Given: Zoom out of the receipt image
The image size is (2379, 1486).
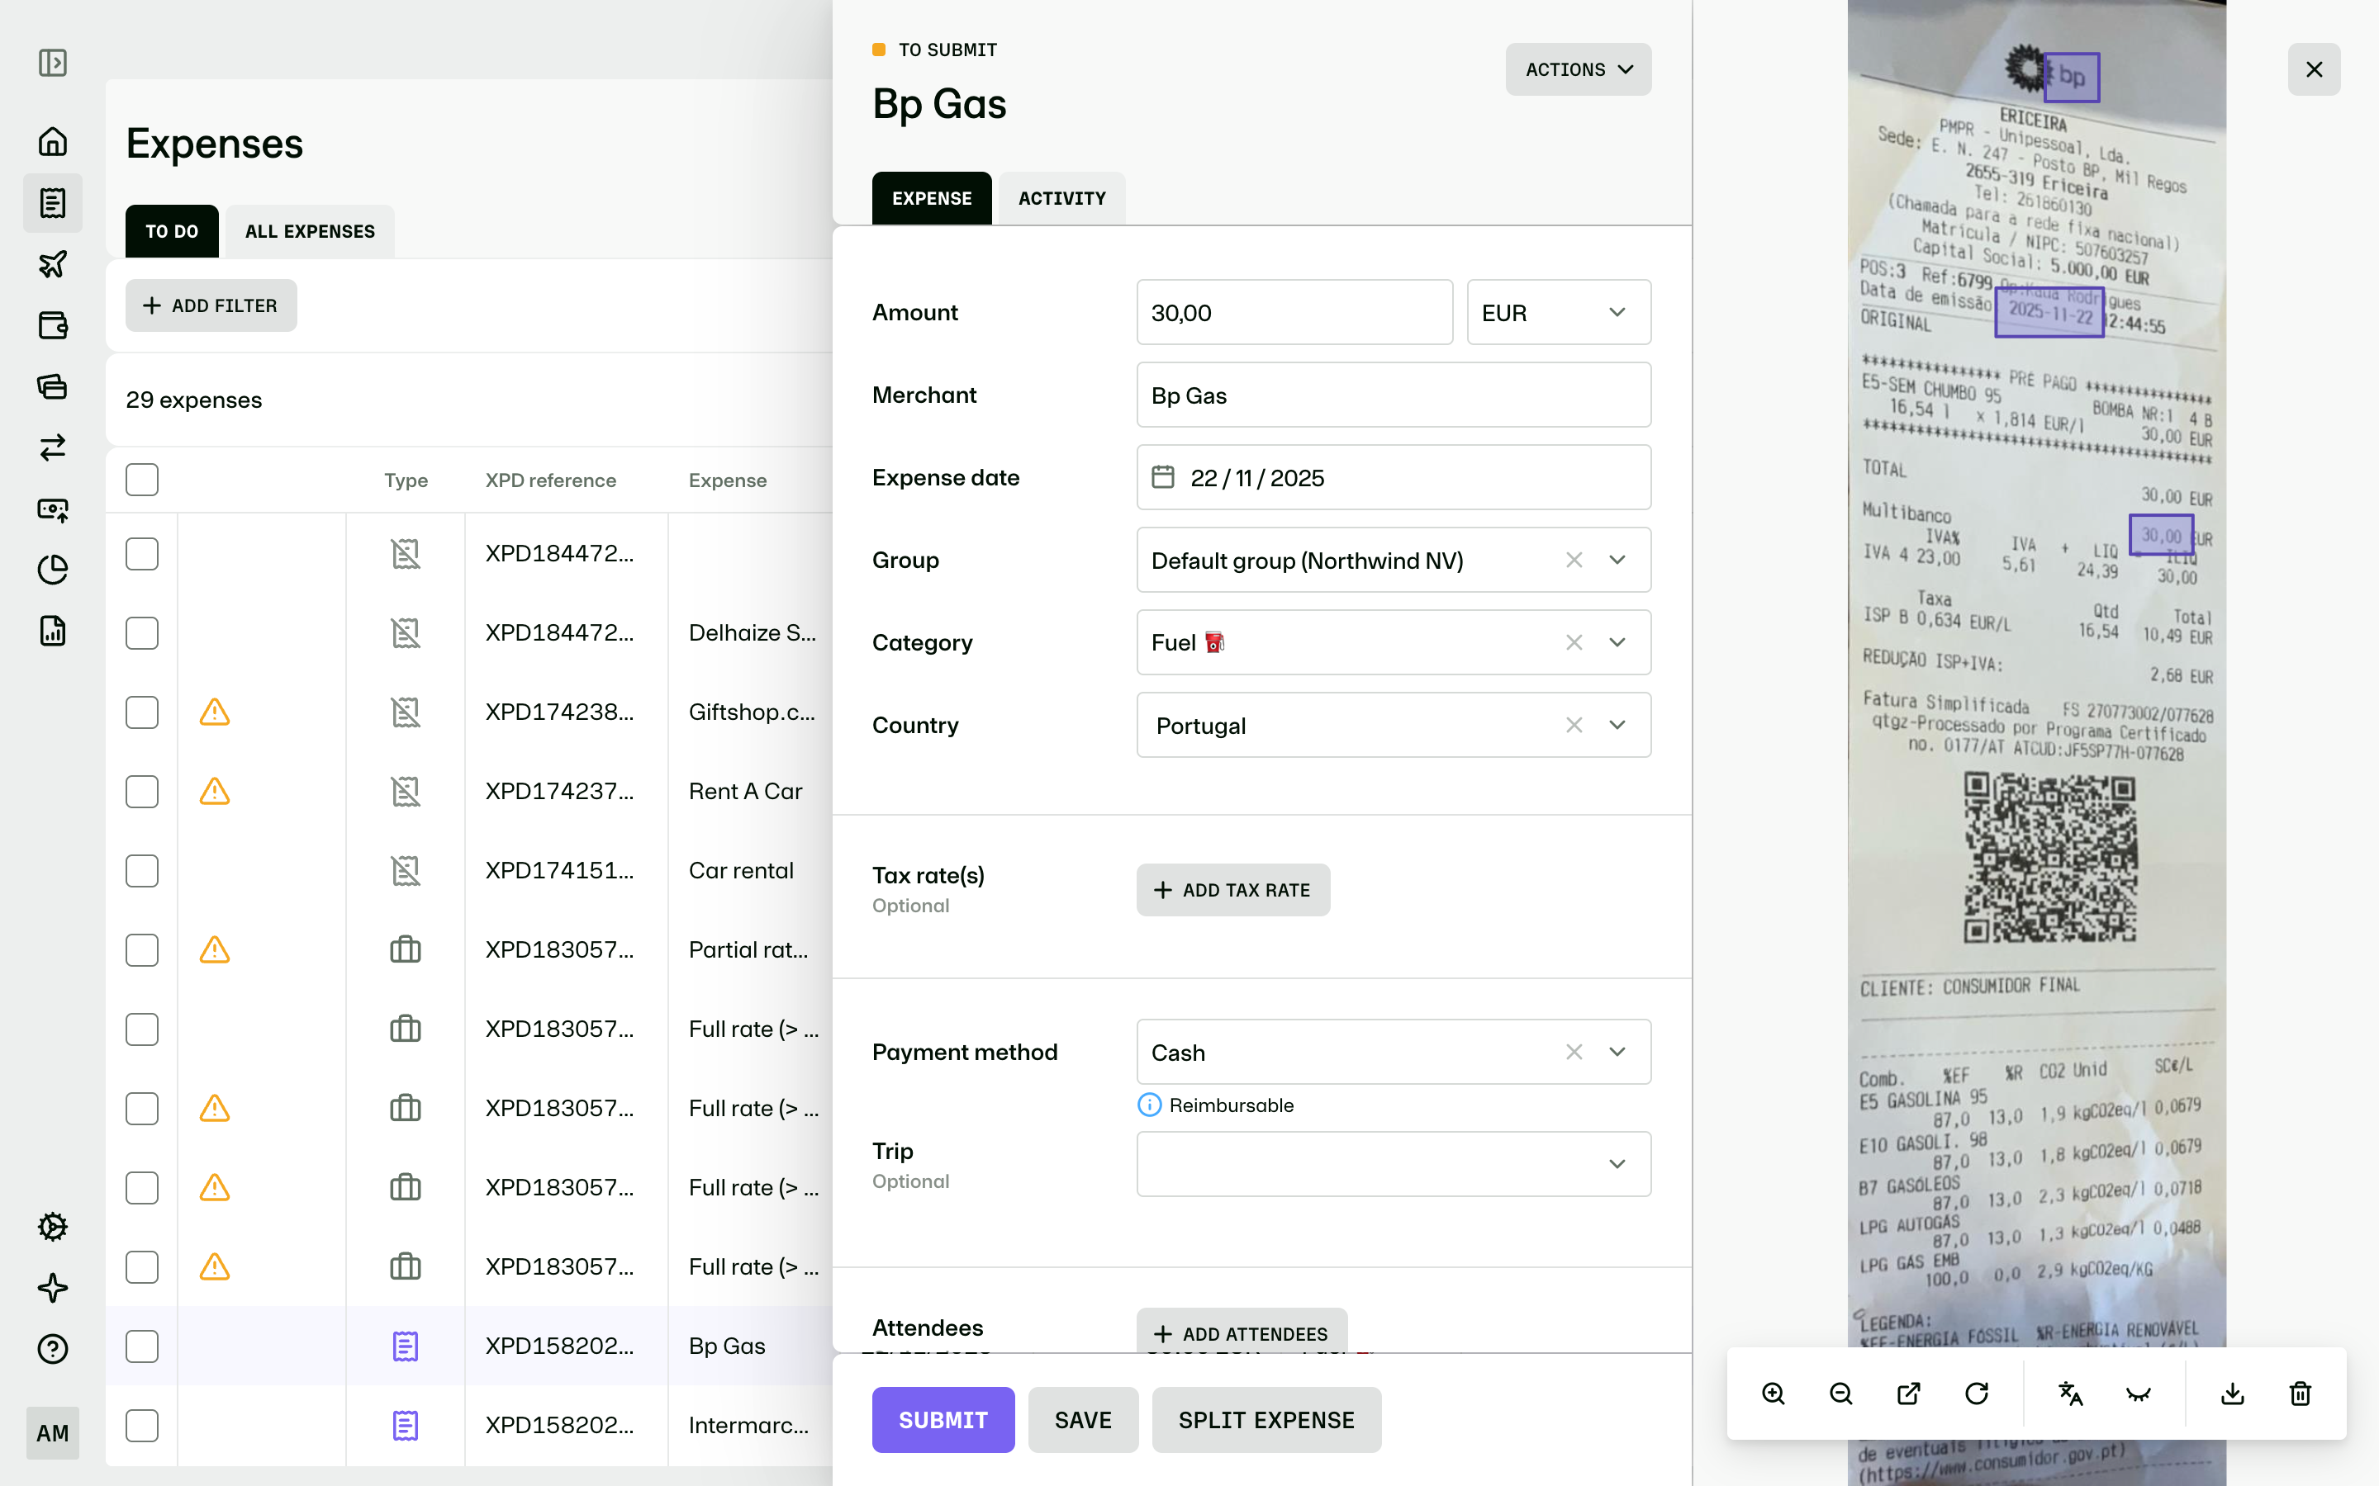Looking at the screenshot, I should click(x=1841, y=1394).
